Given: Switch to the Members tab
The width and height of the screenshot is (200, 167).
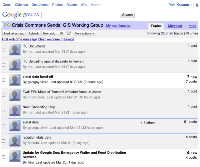Looking at the screenshot, I should 175,26.
